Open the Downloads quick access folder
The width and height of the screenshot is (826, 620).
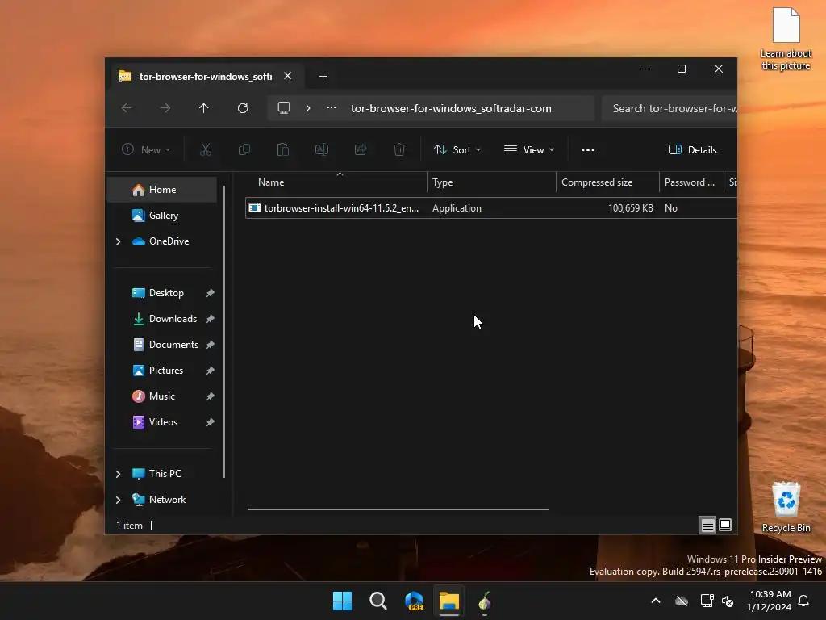click(165, 318)
